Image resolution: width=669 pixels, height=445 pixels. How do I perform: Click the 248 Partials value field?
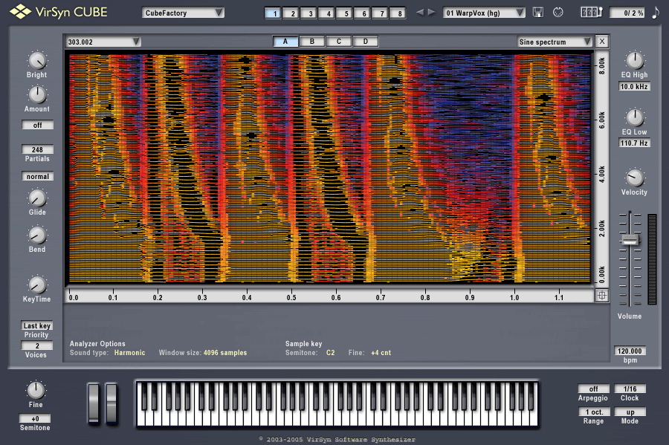[38, 149]
